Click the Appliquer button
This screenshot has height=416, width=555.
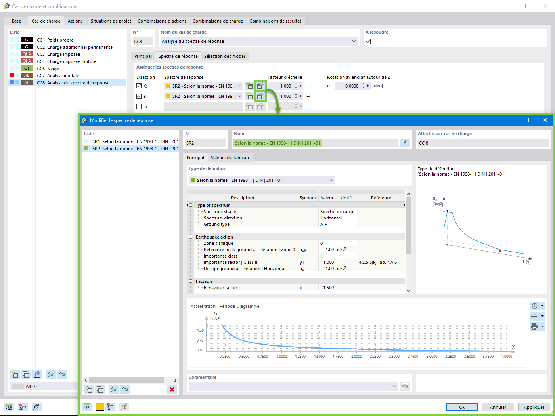(534, 407)
